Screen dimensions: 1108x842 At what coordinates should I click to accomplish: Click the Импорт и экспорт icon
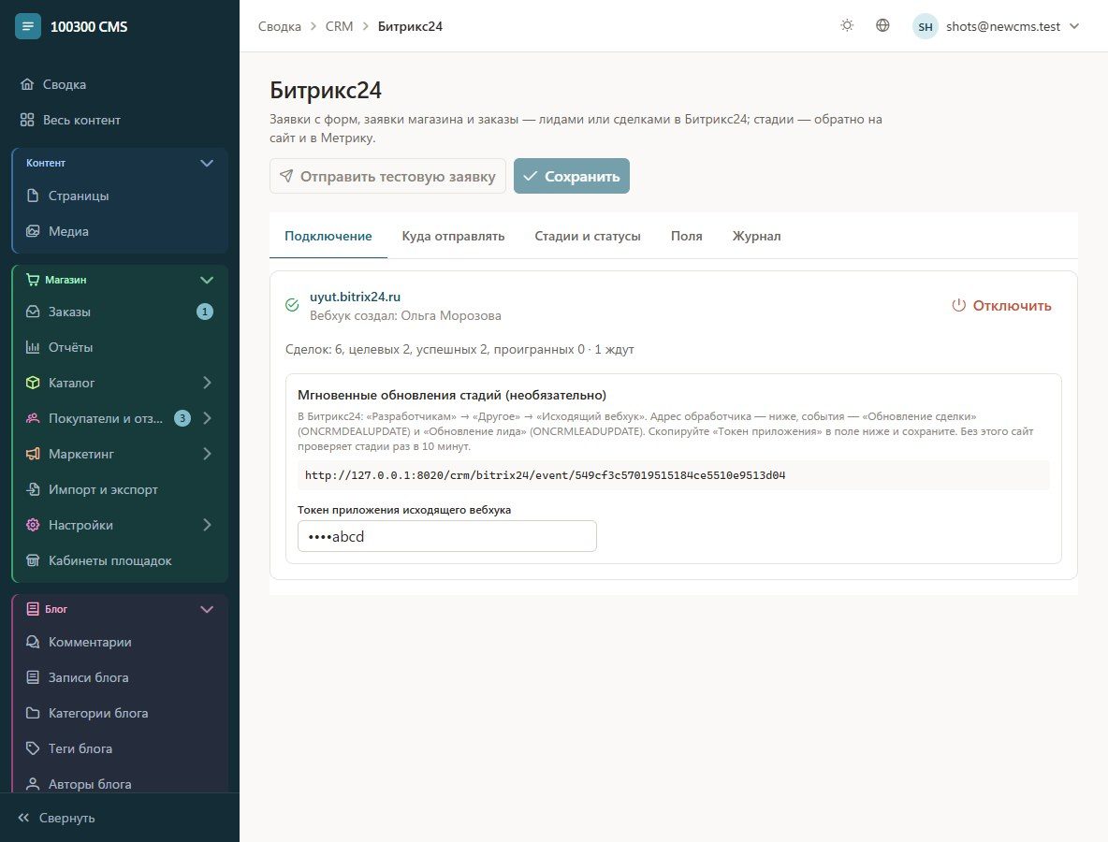[33, 489]
